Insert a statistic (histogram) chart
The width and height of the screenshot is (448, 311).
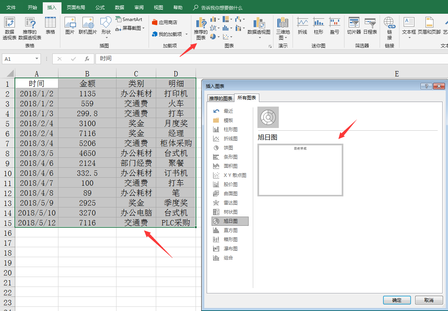[x=227, y=28]
